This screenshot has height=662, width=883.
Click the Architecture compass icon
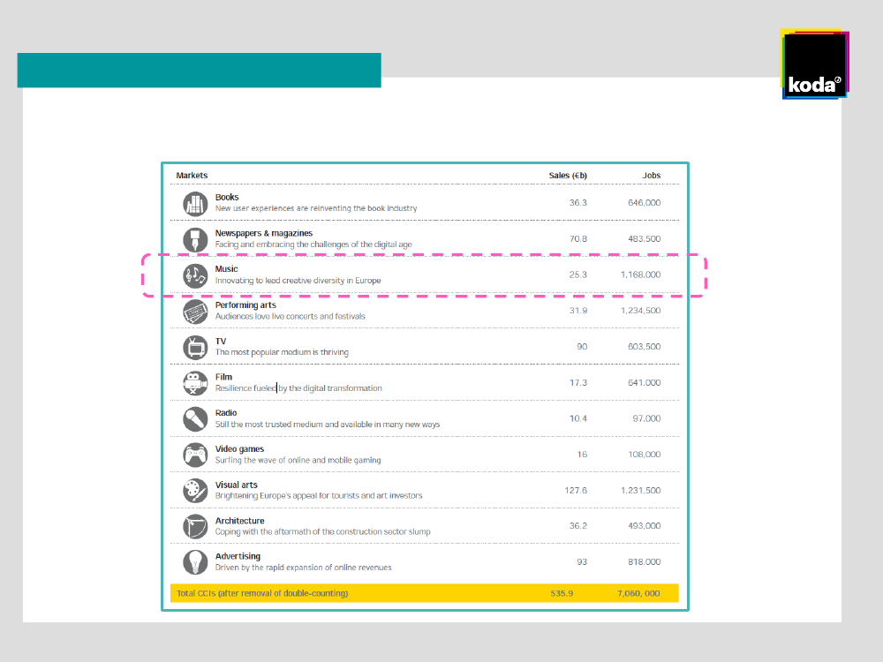pos(194,527)
